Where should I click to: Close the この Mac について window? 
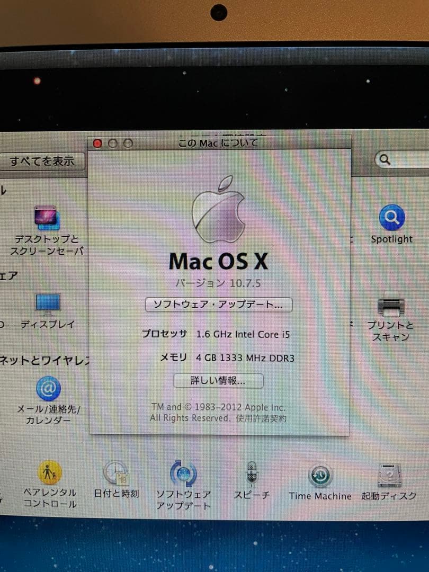97,143
